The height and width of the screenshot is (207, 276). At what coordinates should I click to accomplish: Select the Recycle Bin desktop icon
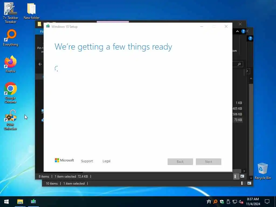pyautogui.click(x=263, y=171)
